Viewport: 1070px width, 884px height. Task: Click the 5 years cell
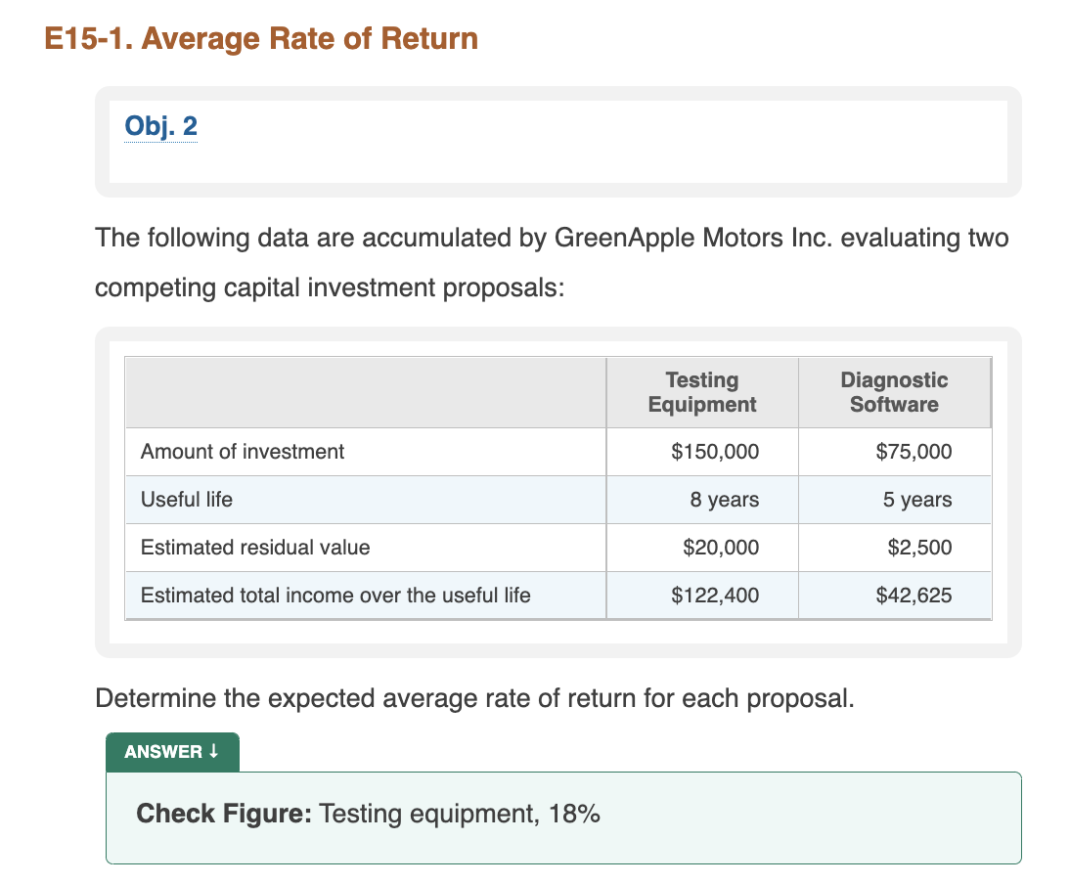tap(914, 500)
